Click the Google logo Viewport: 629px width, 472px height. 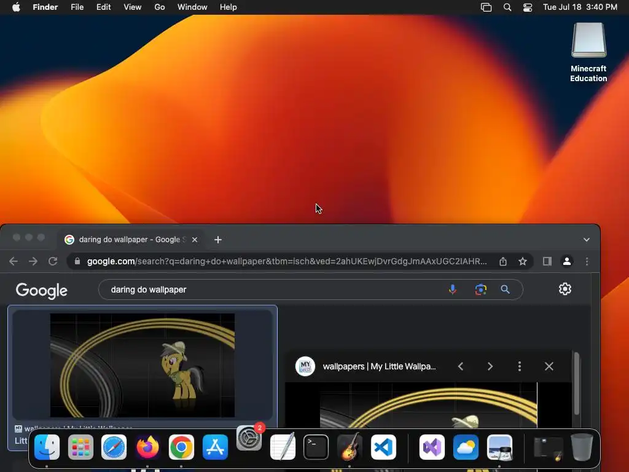(x=42, y=291)
